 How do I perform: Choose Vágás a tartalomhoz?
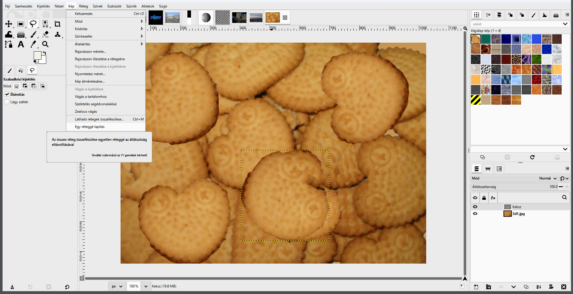[106, 97]
